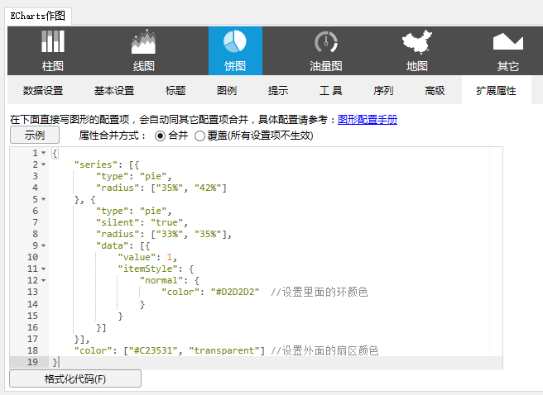
Task: Click the "series" key on line 2
Action: pos(95,164)
